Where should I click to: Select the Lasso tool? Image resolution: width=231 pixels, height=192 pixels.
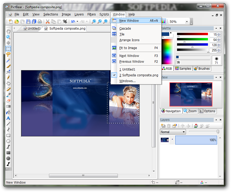[x=8, y=55]
